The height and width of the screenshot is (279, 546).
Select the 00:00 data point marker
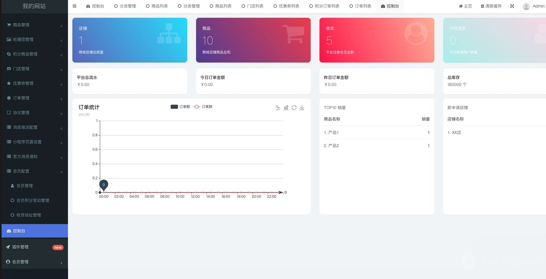[104, 185]
